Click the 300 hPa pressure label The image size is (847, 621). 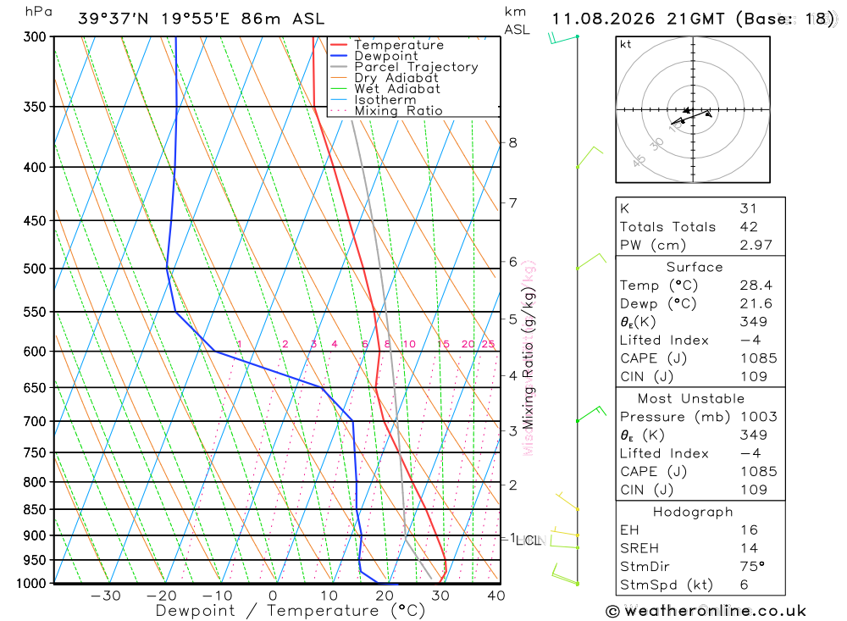(35, 36)
